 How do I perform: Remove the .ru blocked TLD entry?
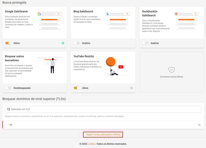tap(199, 125)
